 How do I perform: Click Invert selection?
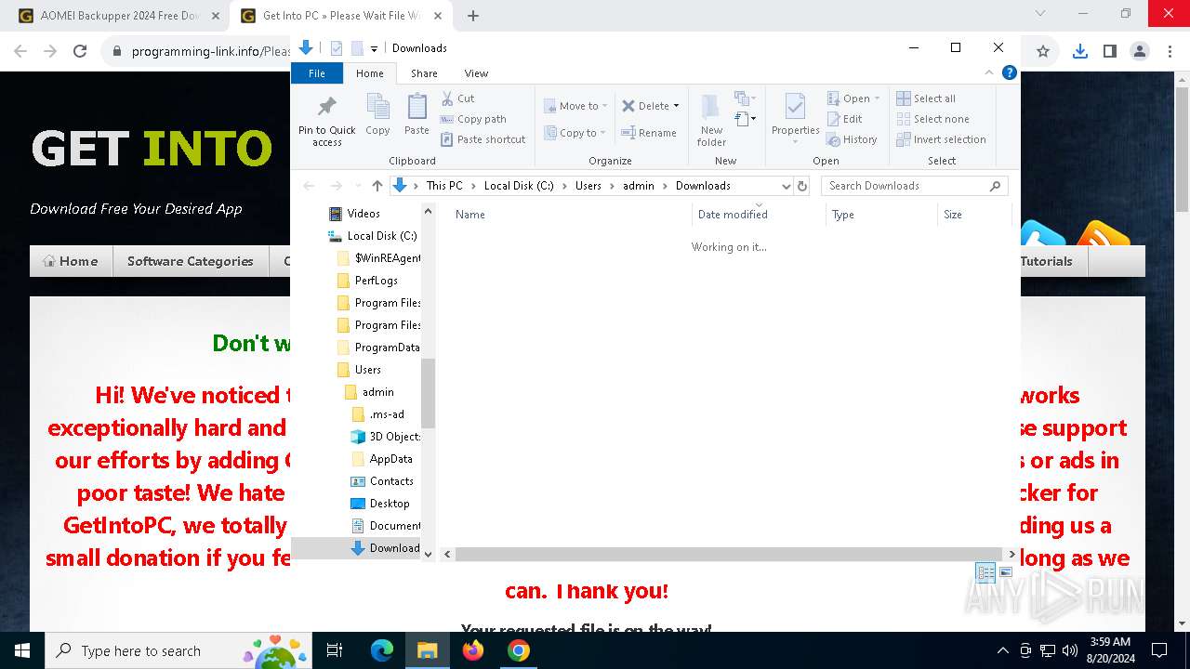(x=941, y=139)
